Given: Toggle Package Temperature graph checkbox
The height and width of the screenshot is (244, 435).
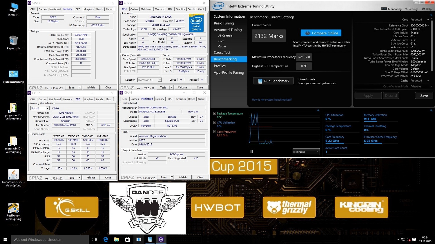Looking at the screenshot, I should [215, 114].
